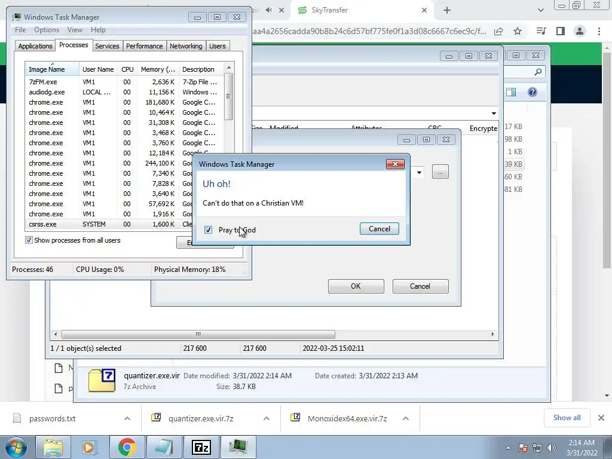Image resolution: width=612 pixels, height=459 pixels.
Task: Click OK in the 7-Zip dialog
Action: [x=356, y=286]
